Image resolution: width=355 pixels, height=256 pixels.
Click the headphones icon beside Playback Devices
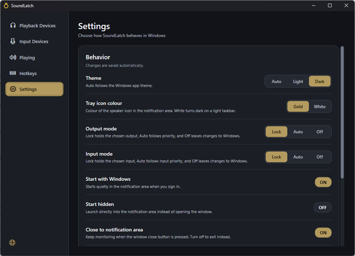[x=13, y=25]
